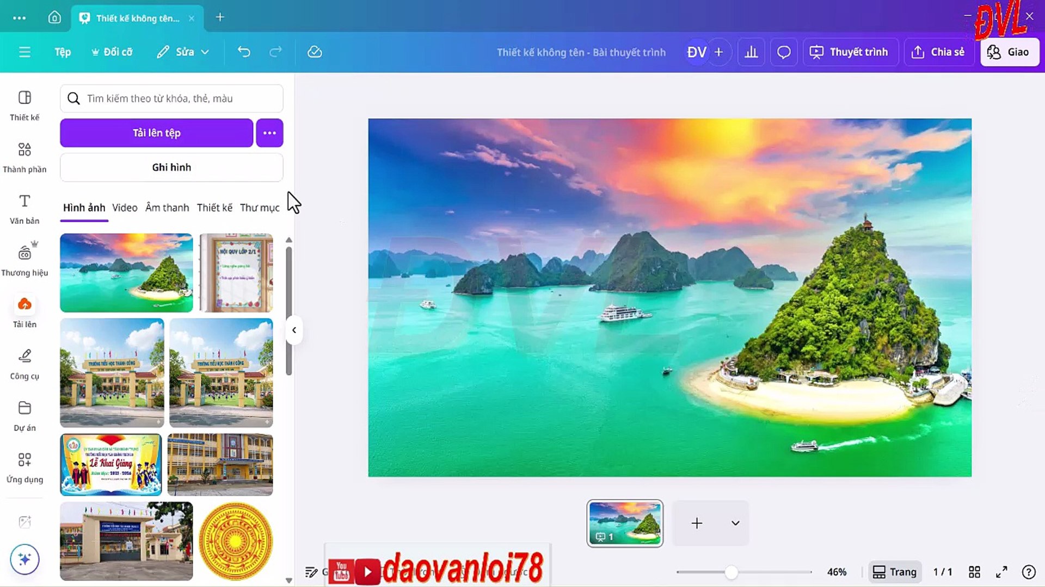
Task: Open the Thiết kế panel in sidebar
Action: tap(24, 104)
